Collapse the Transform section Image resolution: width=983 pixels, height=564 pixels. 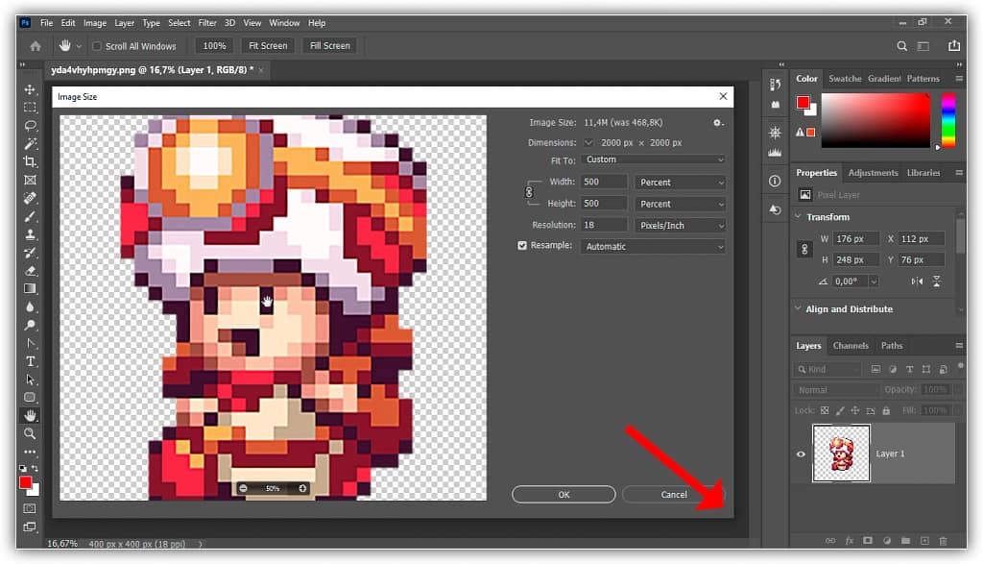(x=798, y=217)
